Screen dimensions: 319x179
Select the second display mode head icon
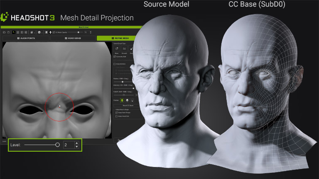[127, 100]
